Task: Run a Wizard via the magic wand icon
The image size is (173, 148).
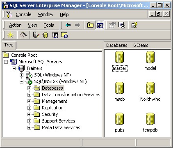Action: point(23,35)
